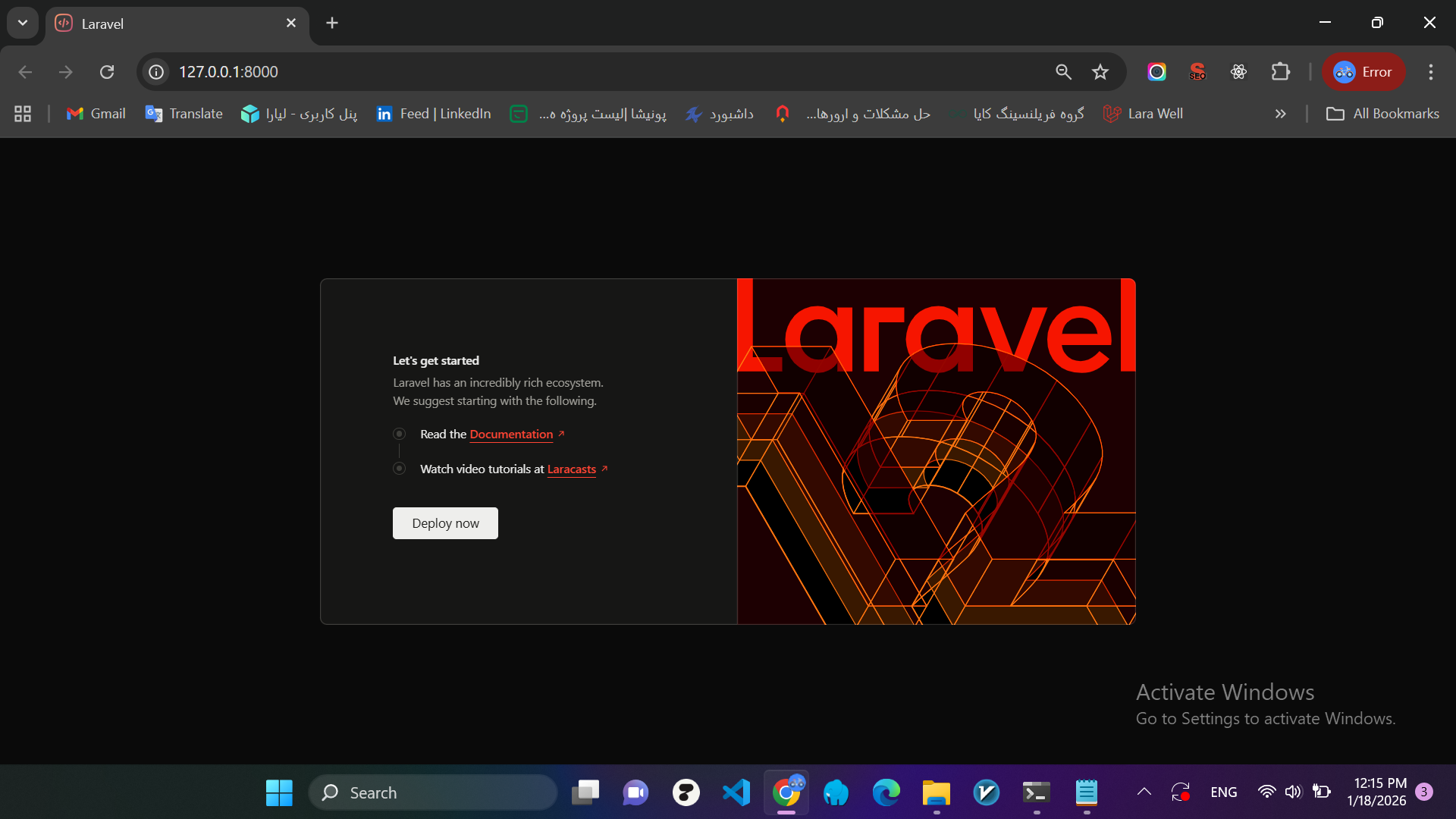Open All Bookmarks from the bookmarks bar
The height and width of the screenshot is (819, 1456).
[1382, 114]
